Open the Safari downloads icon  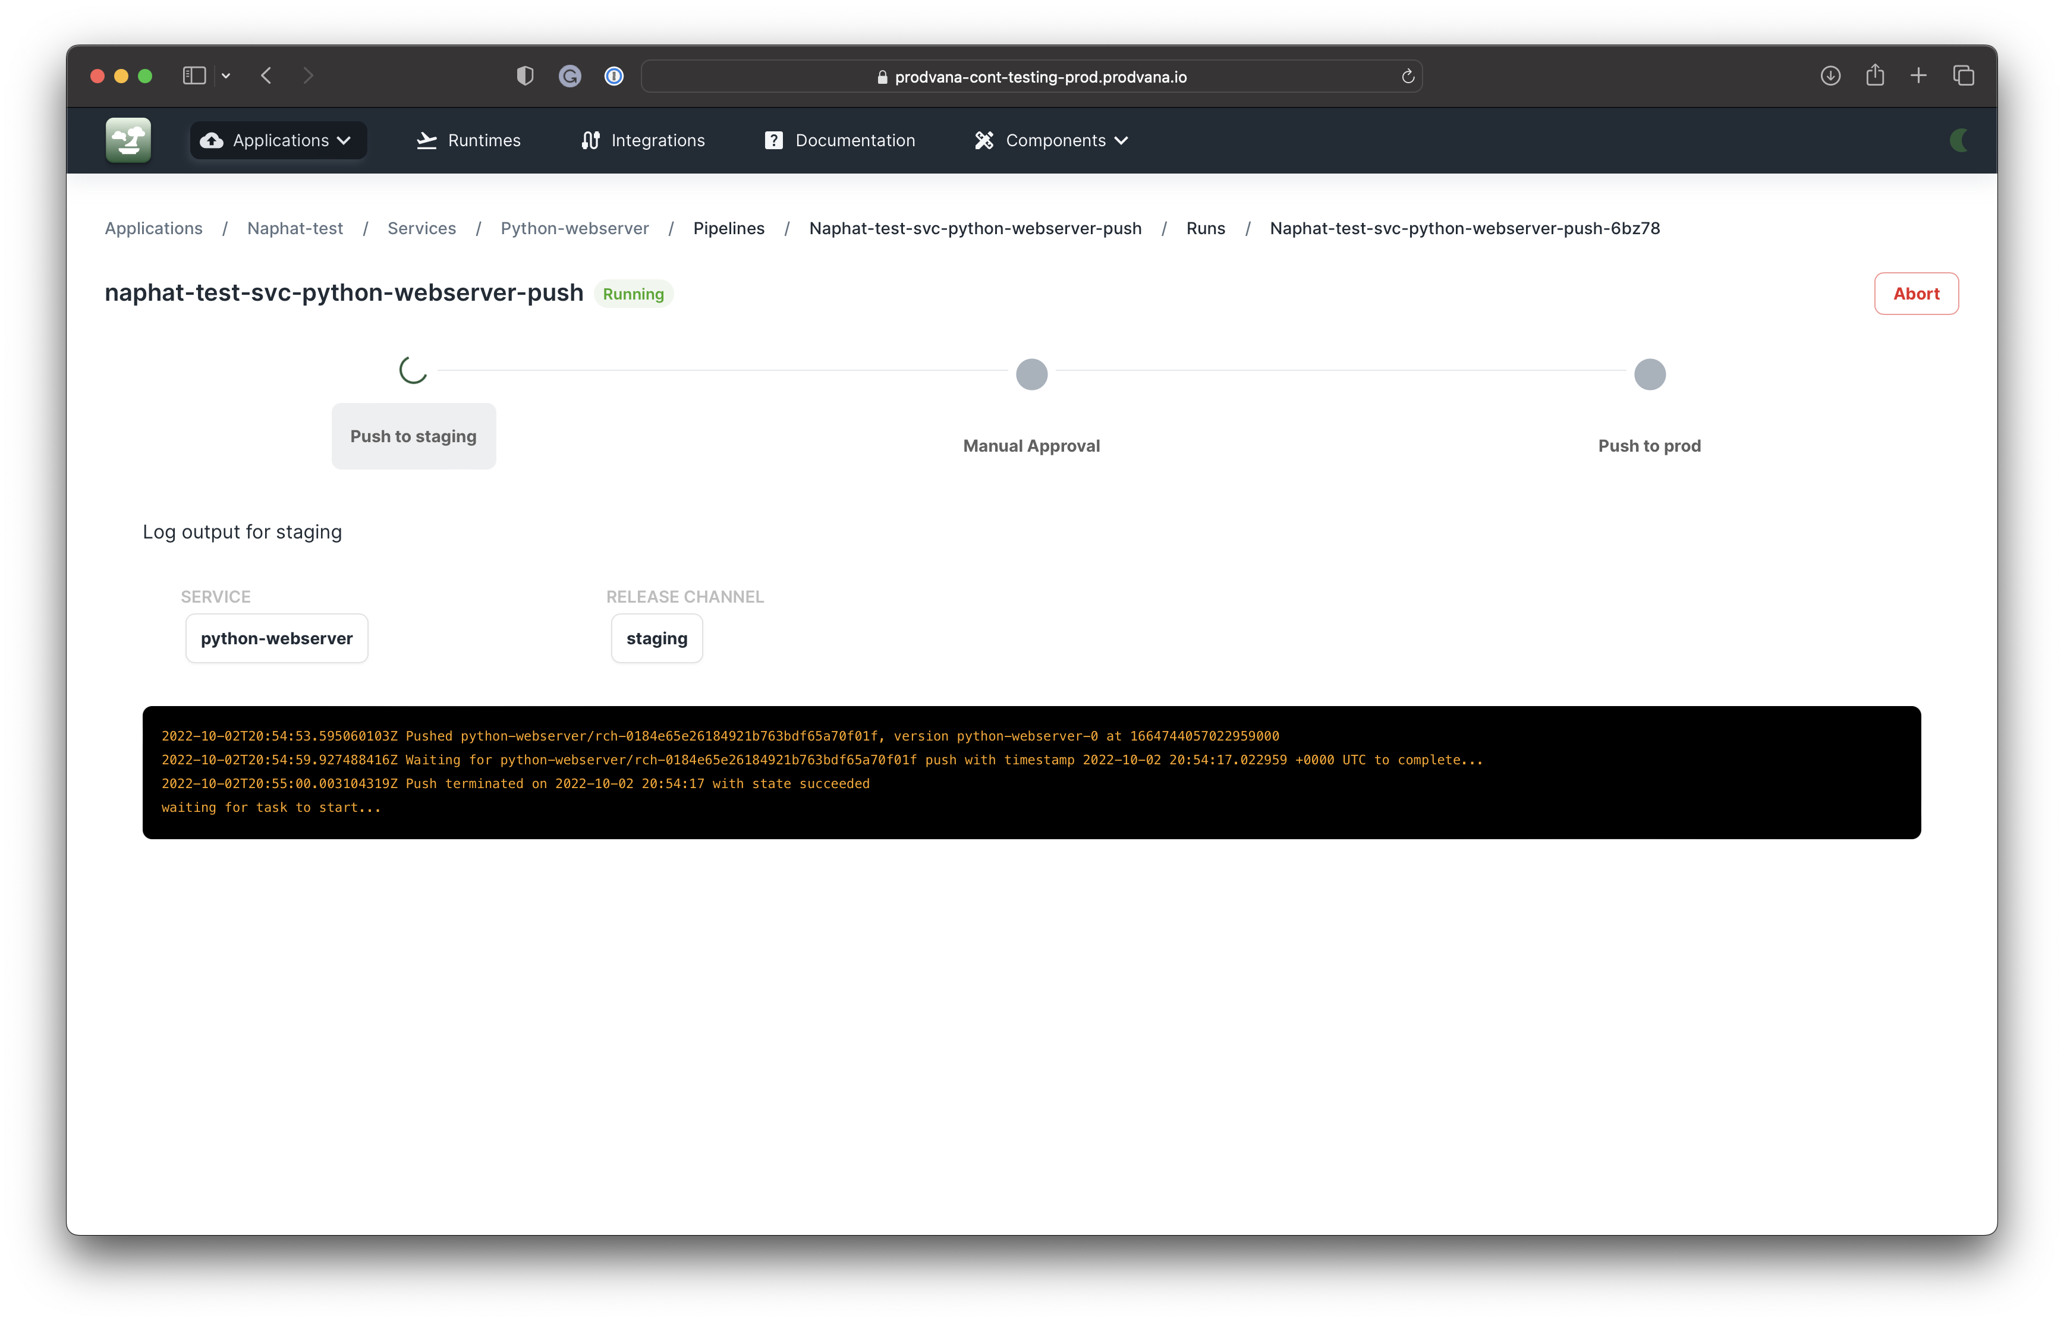(x=1830, y=75)
